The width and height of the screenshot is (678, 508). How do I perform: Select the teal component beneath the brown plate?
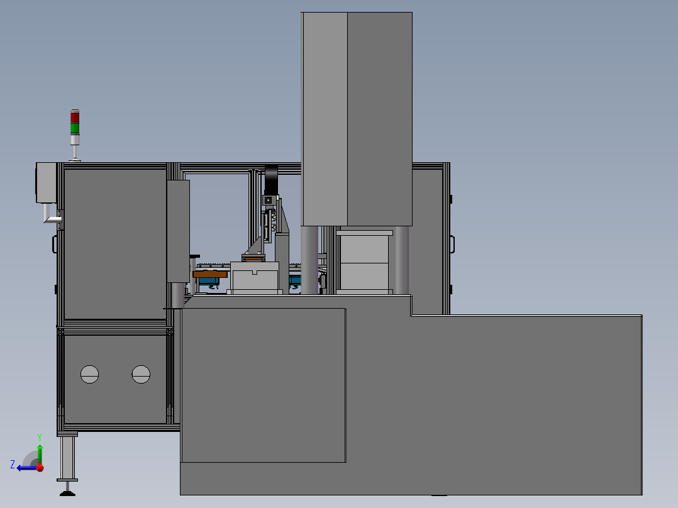(209, 281)
